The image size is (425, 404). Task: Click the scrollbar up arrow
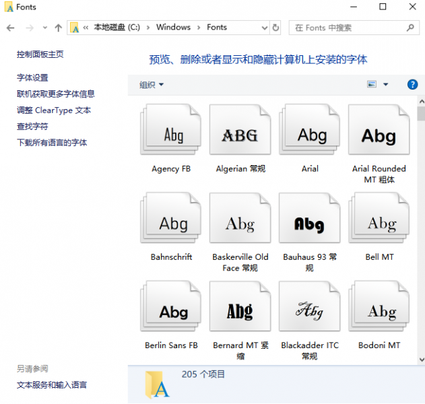click(422, 102)
